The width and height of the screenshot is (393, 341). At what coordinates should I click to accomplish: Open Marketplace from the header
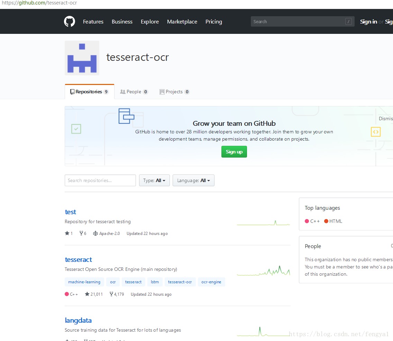coord(182,22)
